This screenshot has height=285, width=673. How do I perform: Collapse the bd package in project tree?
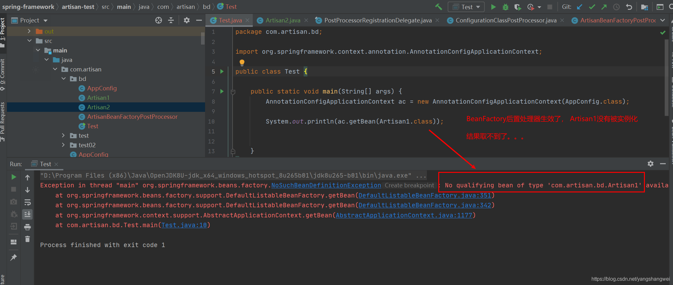[x=64, y=79]
